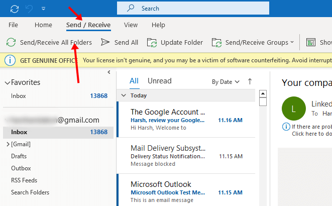Open the File menu tab

(14, 25)
